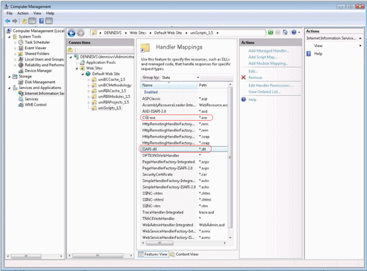
Task: Click the blue Help toolbar icon
Action: 41,21
